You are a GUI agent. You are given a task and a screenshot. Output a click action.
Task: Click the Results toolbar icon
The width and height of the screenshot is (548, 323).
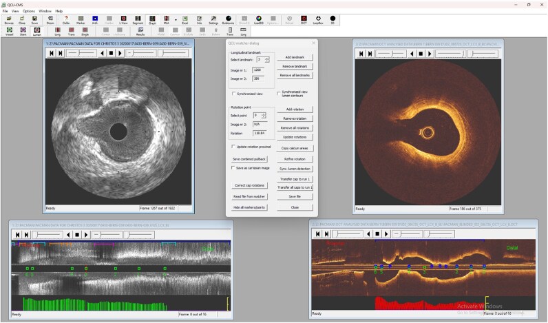140,32
